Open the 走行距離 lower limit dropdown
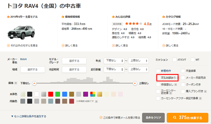Viewport: 211px width, 124px height. (x=114, y=69)
